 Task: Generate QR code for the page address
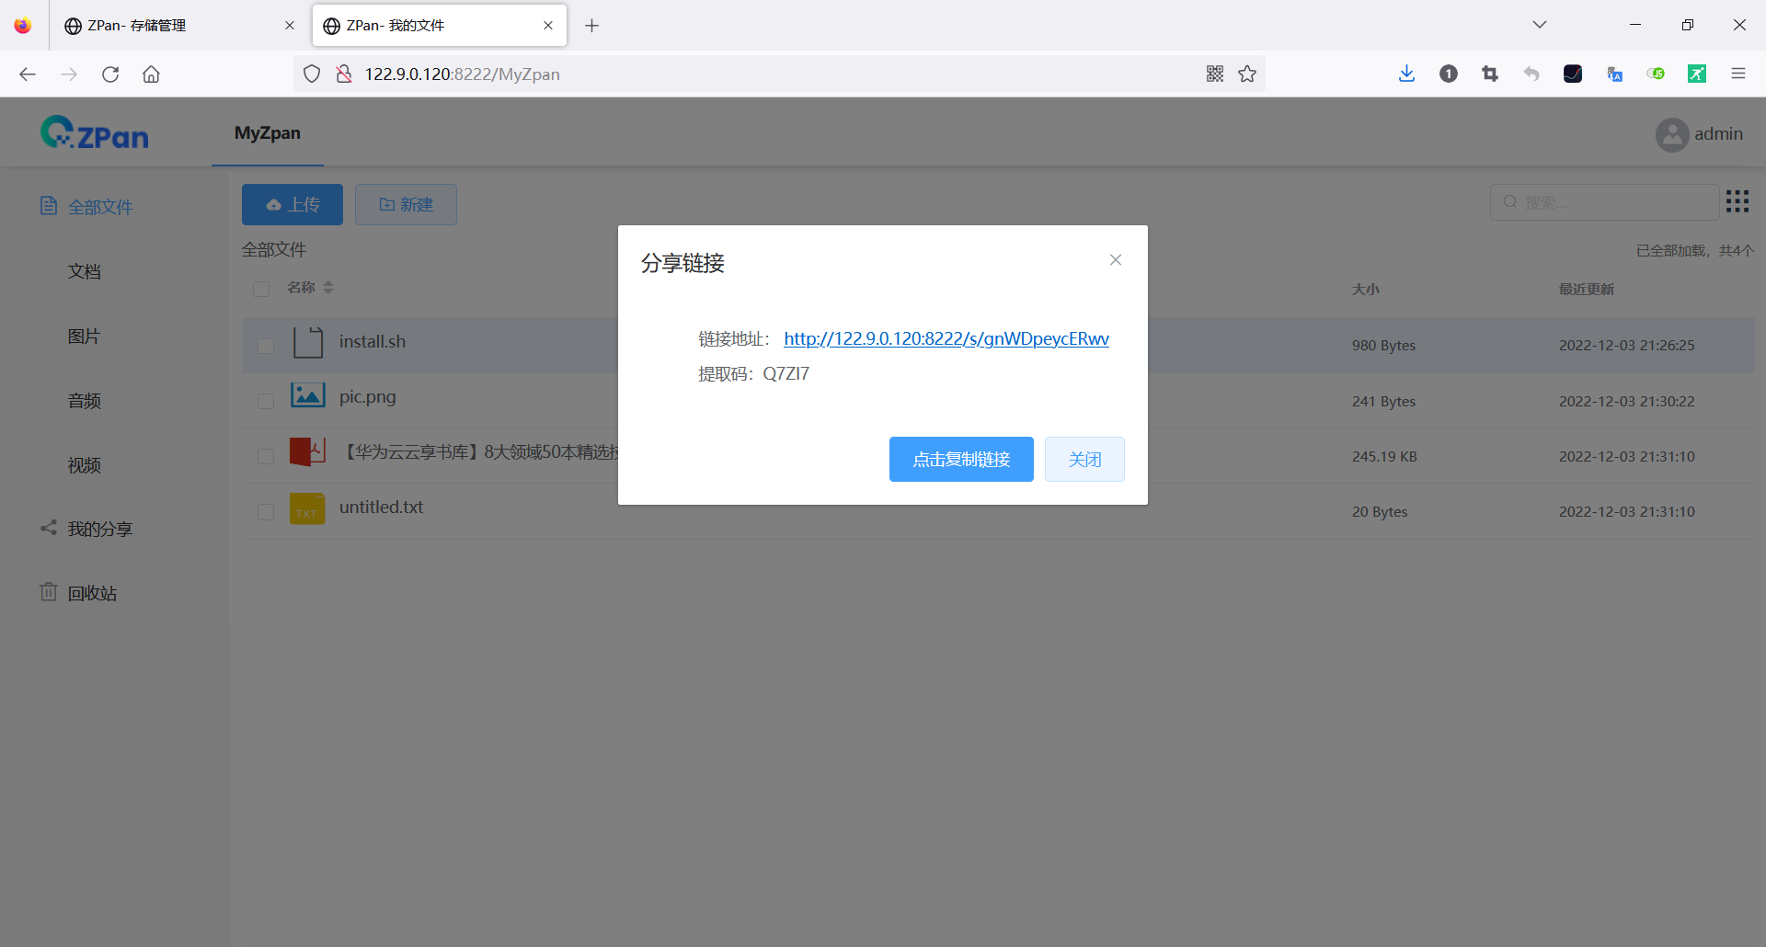tap(1215, 74)
